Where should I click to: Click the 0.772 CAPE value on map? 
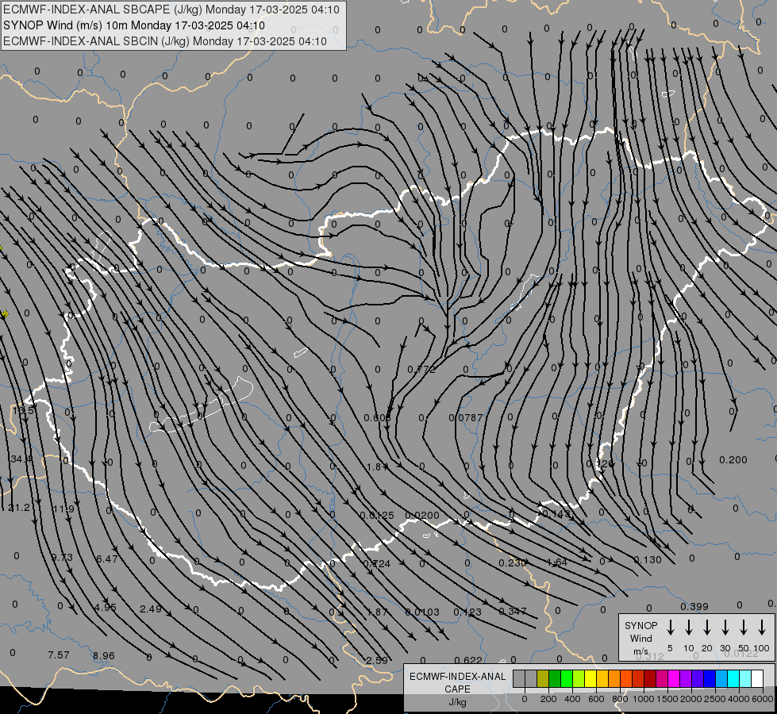point(421,369)
